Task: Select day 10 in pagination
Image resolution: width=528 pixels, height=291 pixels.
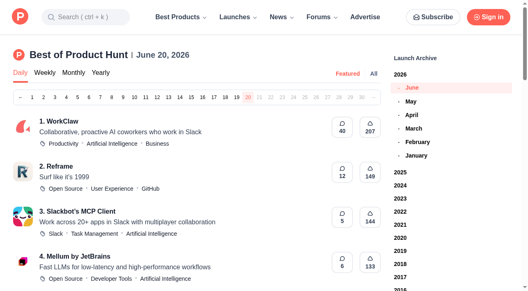Action: [134, 97]
